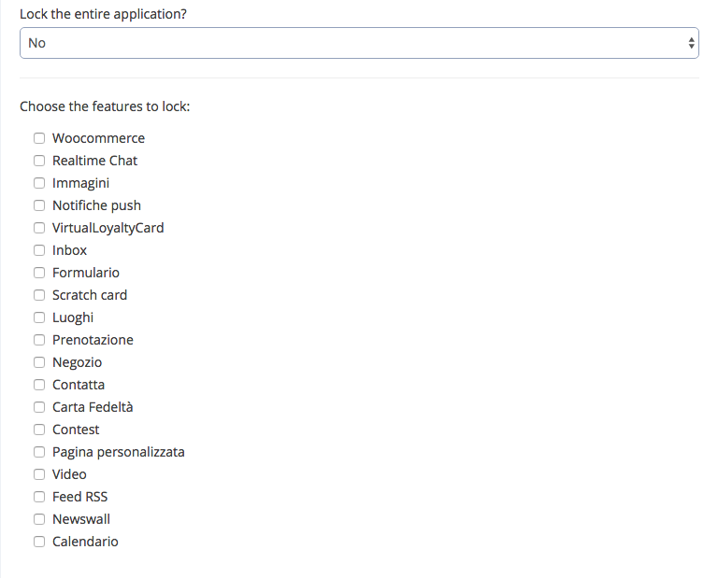Toggle the Newswall checkbox

coord(39,519)
